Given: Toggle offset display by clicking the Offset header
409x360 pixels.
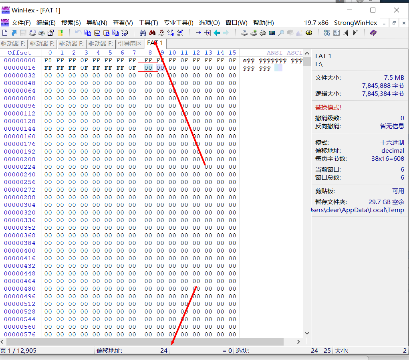Looking at the screenshot, I should coord(20,53).
